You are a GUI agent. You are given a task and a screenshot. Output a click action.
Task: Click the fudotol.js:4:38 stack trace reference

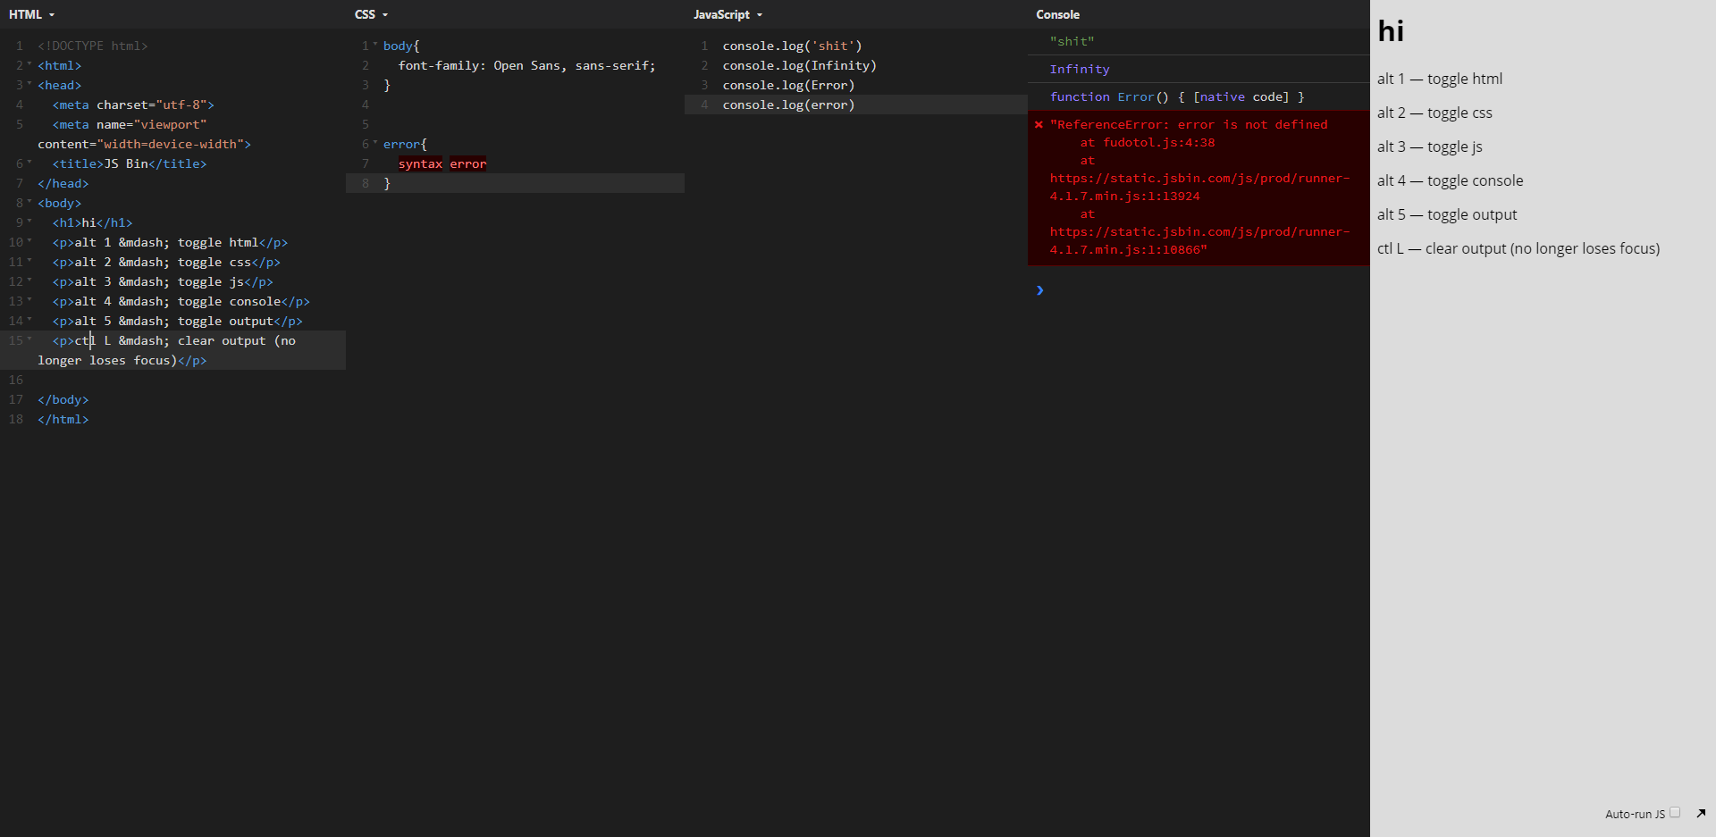click(1158, 142)
